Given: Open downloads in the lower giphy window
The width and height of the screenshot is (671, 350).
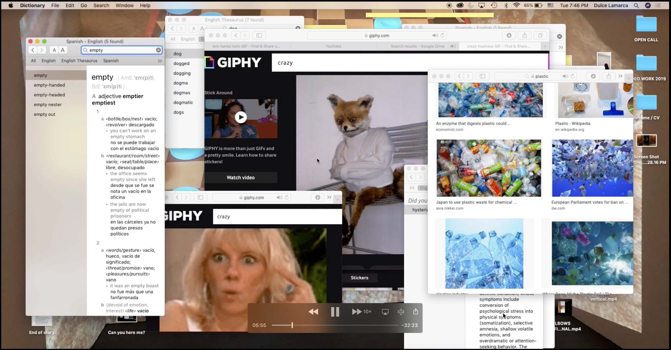Looking at the screenshot, I should click(318, 198).
